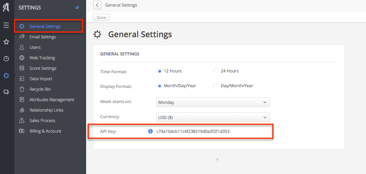Click the Week starts on label
This screenshot has height=174, width=366.
(116, 102)
